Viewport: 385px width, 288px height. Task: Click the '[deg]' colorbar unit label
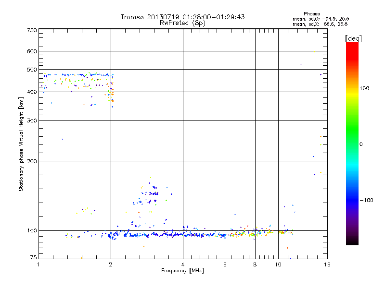pos(353,38)
